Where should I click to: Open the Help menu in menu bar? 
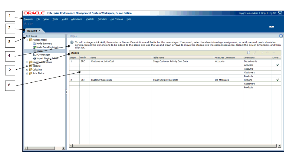point(129,19)
